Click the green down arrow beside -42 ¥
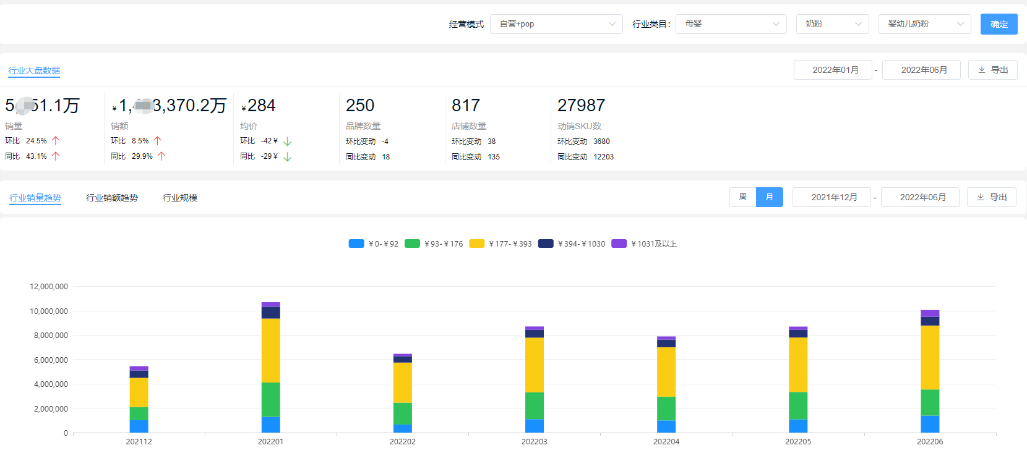The height and width of the screenshot is (461, 1027). (287, 142)
